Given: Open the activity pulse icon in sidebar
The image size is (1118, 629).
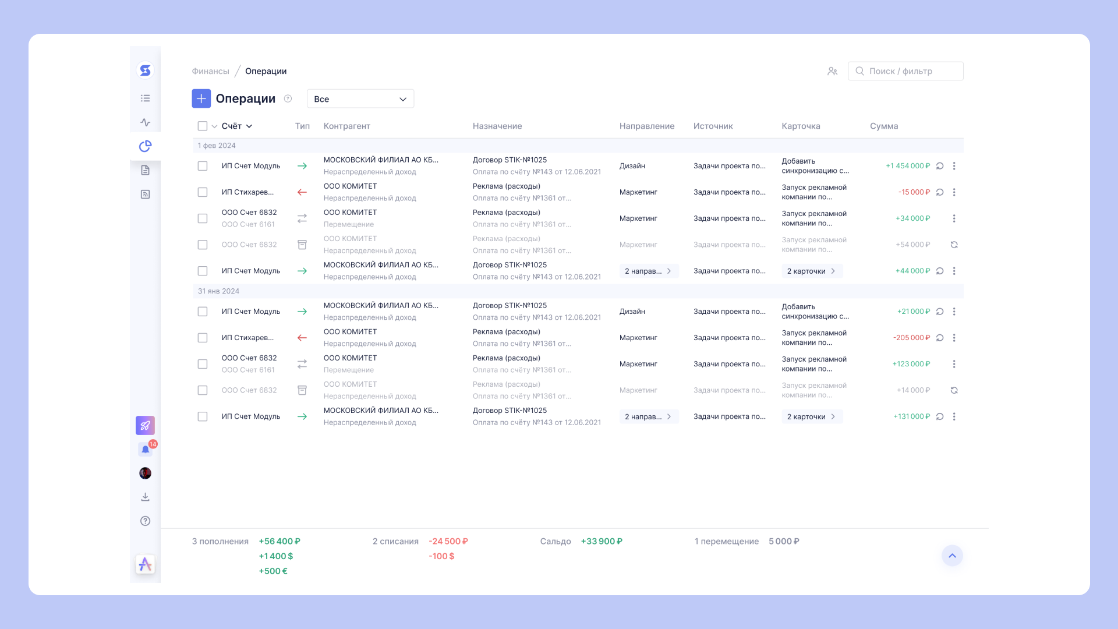Looking at the screenshot, I should tap(145, 122).
